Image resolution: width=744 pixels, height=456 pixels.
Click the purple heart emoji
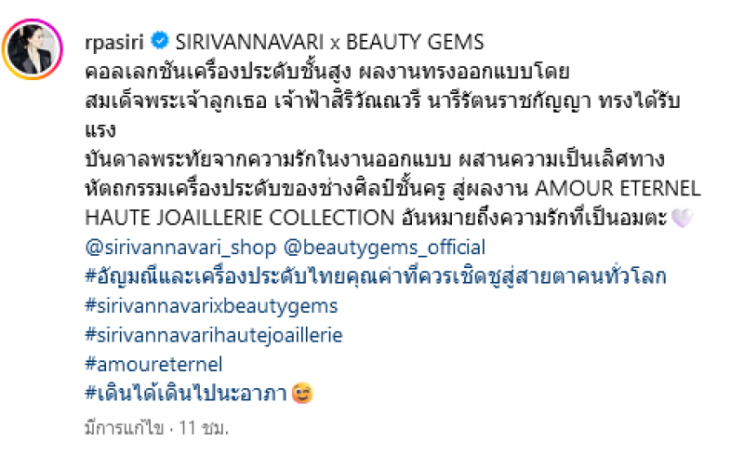point(683,218)
